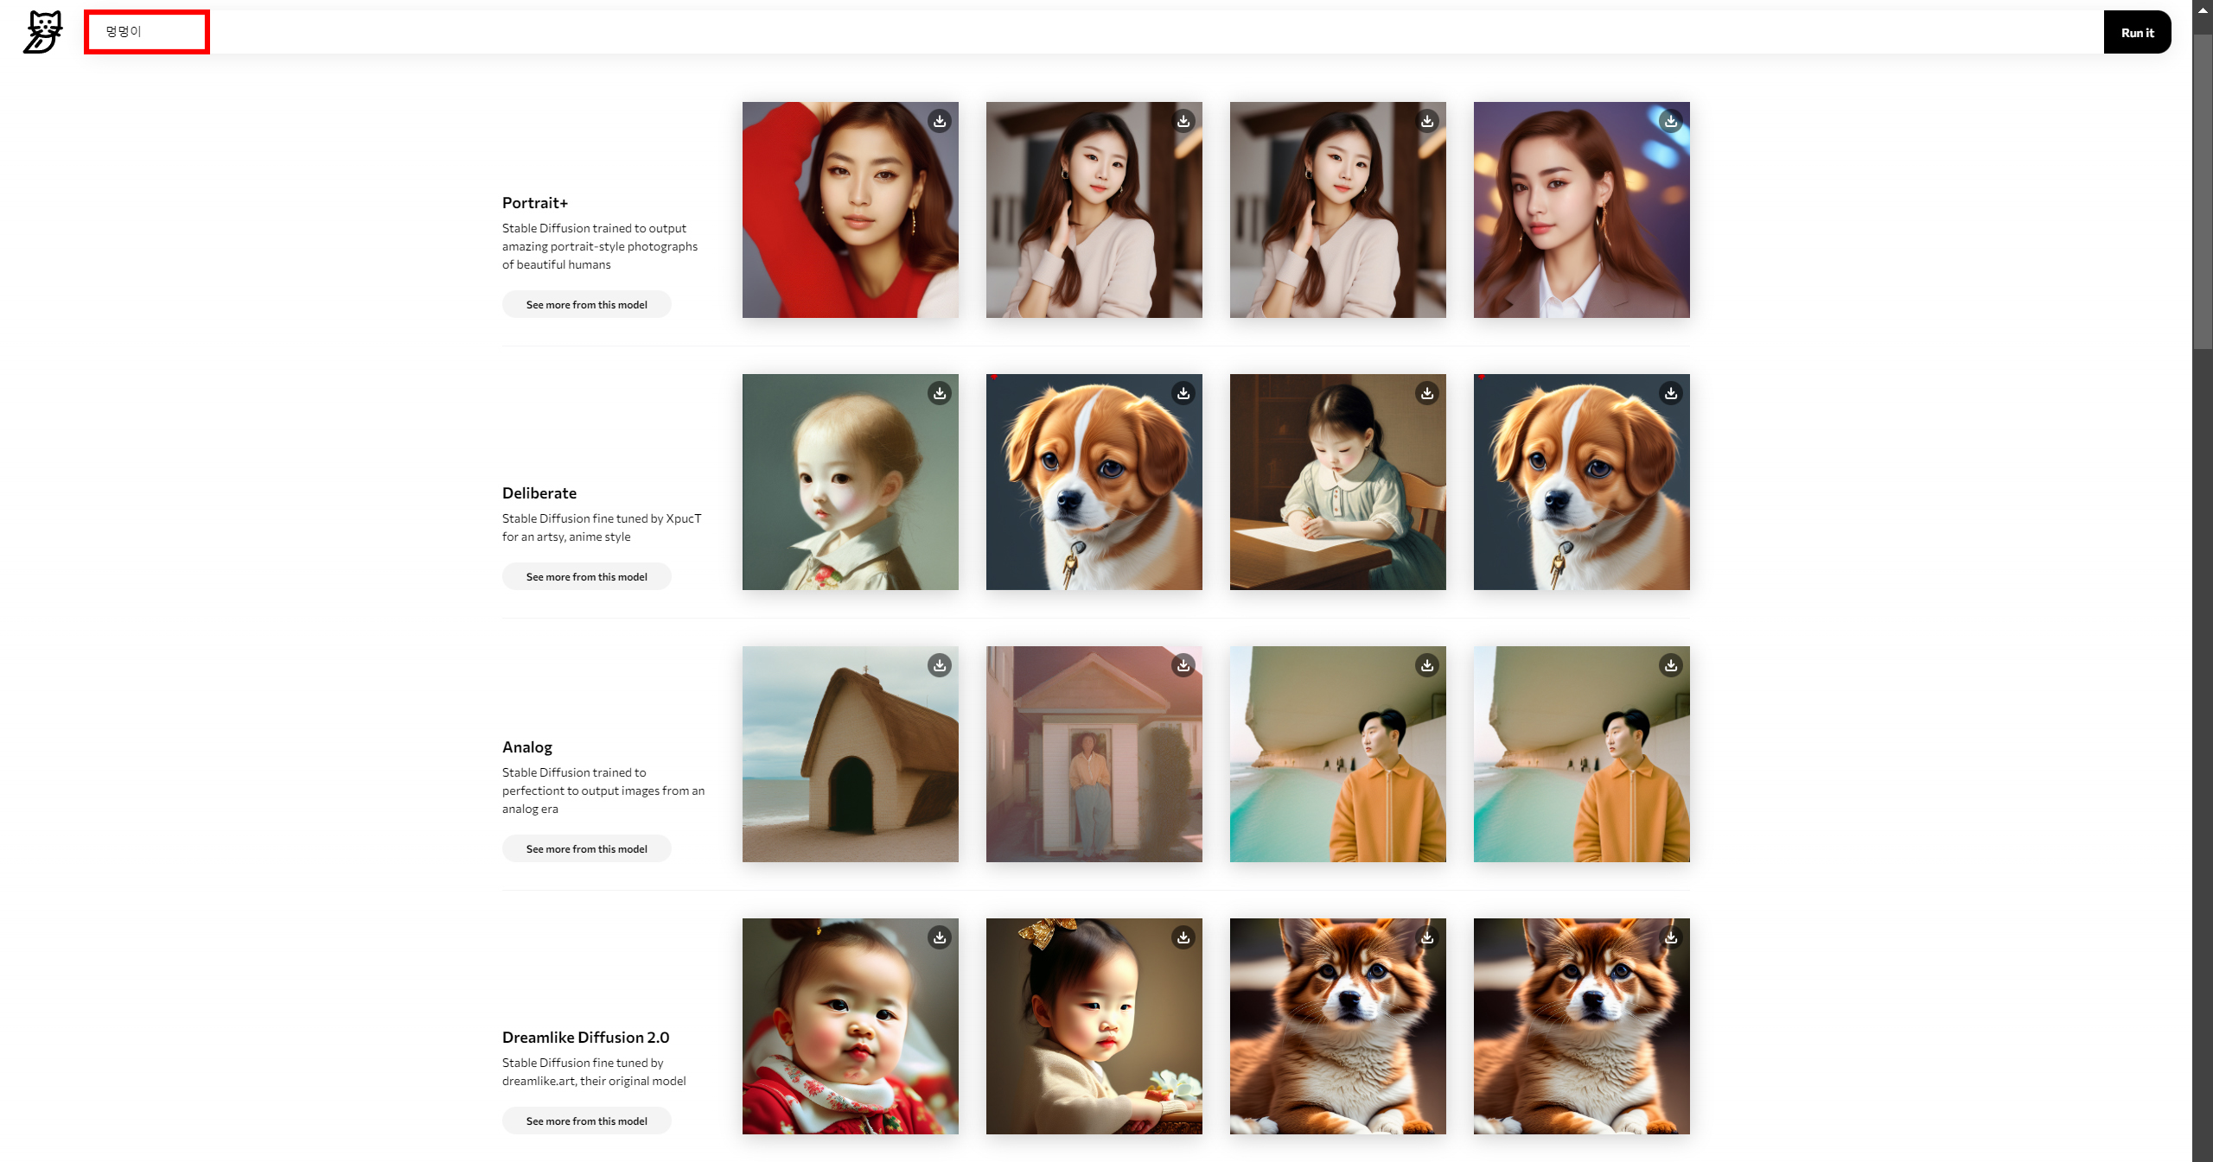Open the girl with gold bow thumbnail
This screenshot has width=2213, height=1162.
pos(1094,1026)
